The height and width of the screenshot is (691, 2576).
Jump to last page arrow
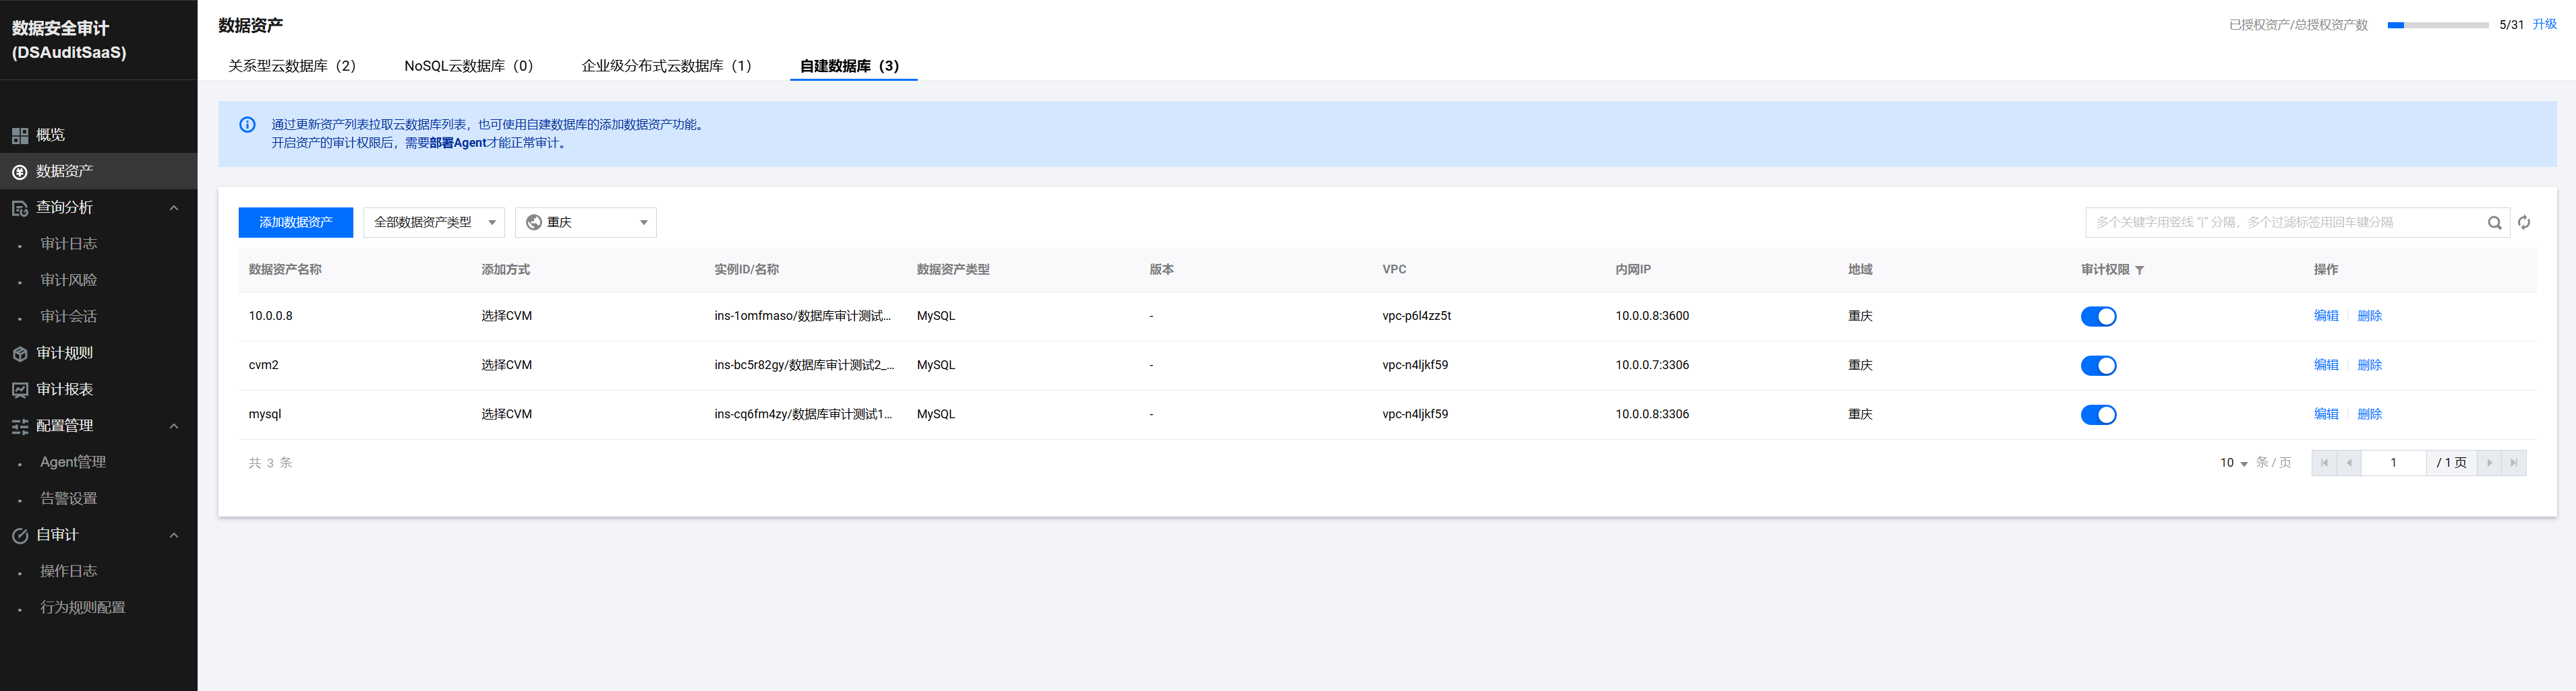(2513, 463)
